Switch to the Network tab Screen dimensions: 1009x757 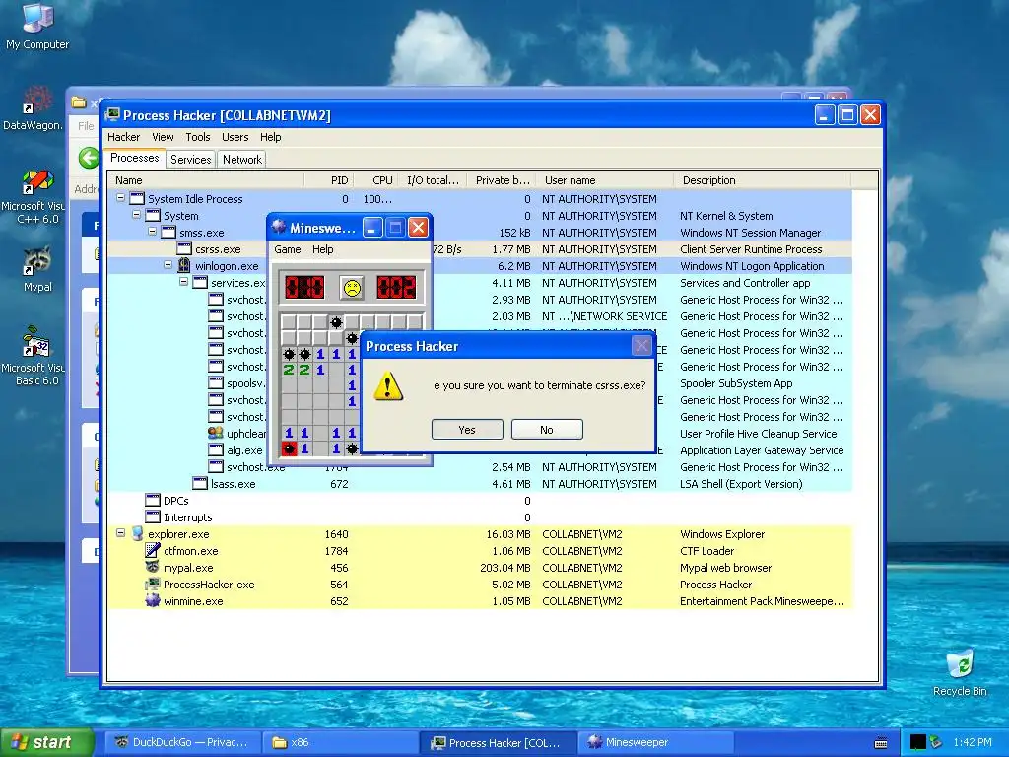coord(242,159)
